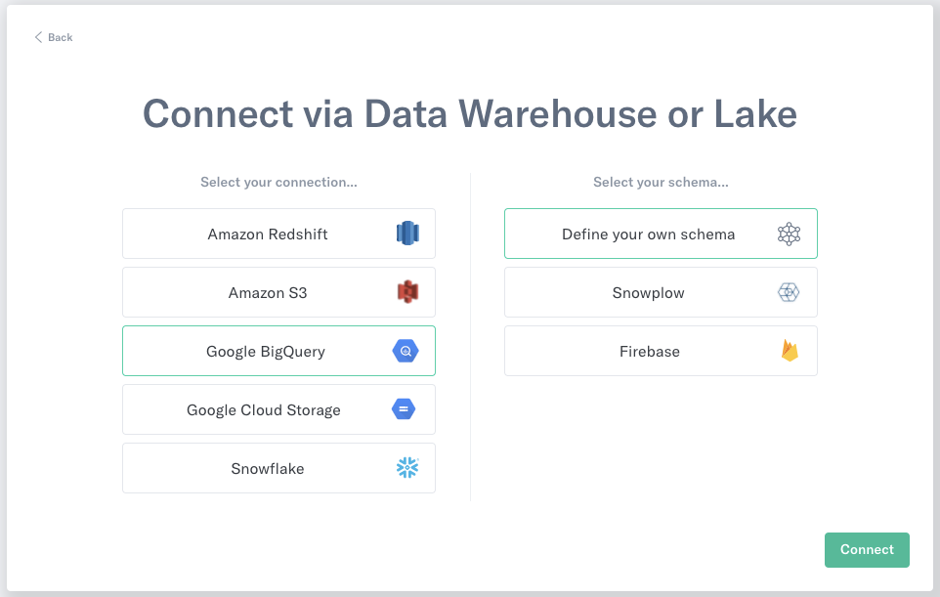Click the Firebase flame icon

790,351
